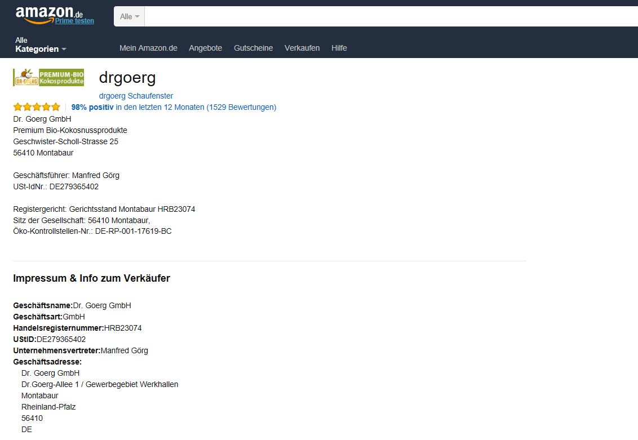Select the Öko-Kontrollstellen-Nr. line
This screenshot has width=638, height=440.
point(92,231)
